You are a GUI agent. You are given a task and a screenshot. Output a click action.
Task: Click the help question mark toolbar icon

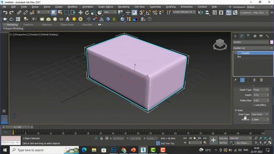(x=149, y=19)
